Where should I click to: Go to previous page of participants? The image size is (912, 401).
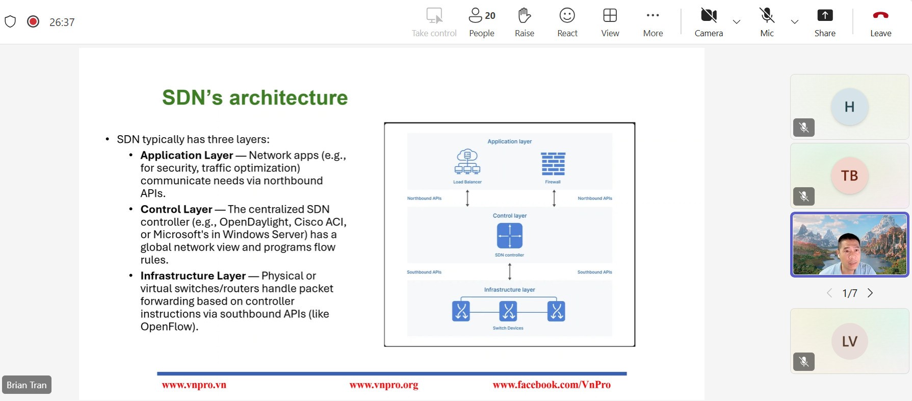(x=829, y=293)
